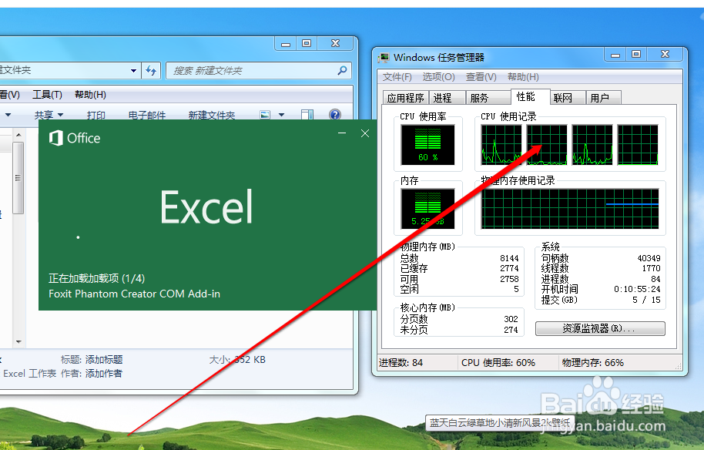Open the 共享 dropdown in Explorer toolbar
The height and width of the screenshot is (450, 704).
point(49,115)
